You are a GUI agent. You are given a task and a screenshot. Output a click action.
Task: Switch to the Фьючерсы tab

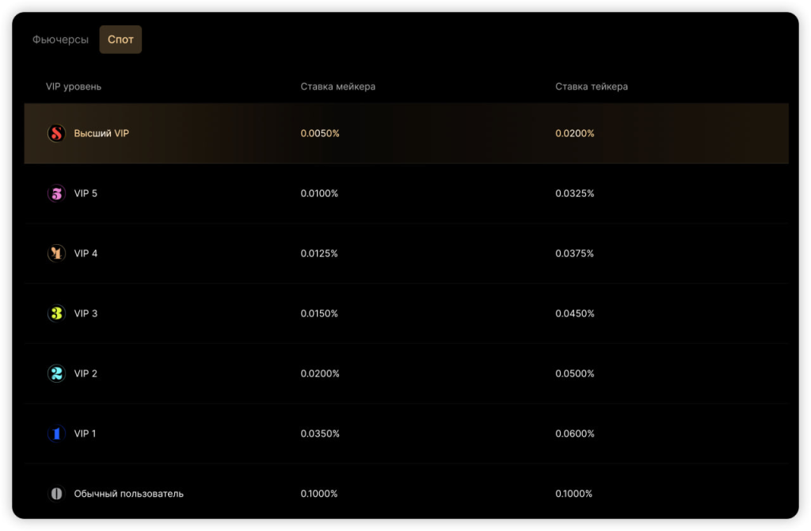pos(60,40)
